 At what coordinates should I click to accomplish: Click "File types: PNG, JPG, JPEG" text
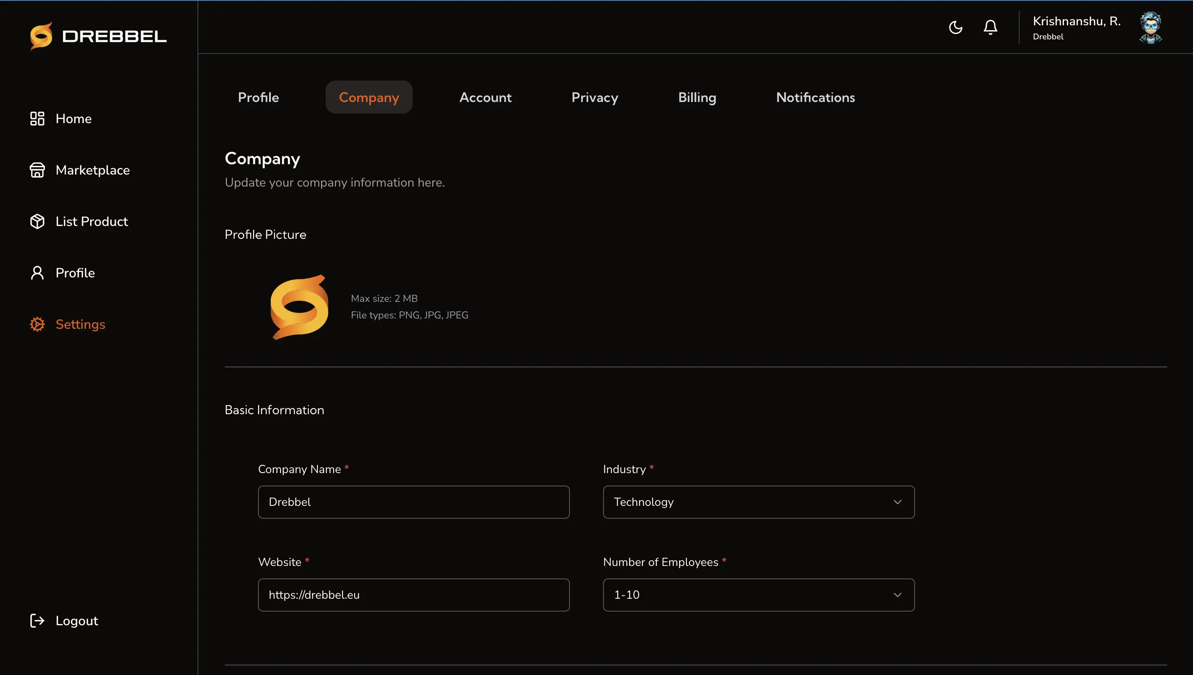(409, 315)
